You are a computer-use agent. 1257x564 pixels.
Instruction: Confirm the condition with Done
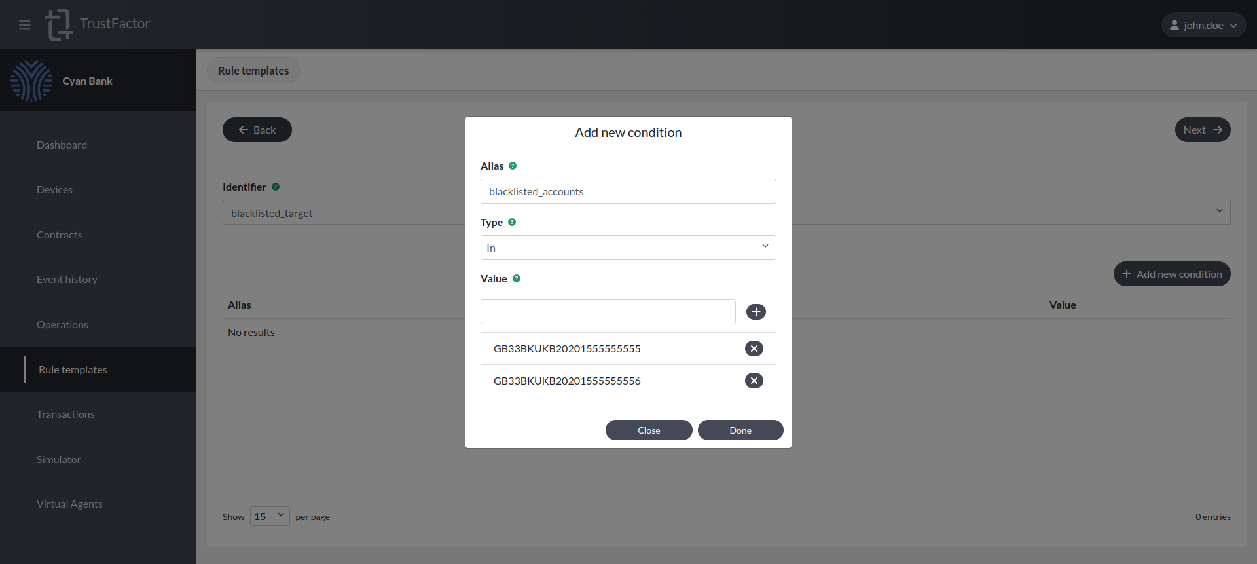740,430
